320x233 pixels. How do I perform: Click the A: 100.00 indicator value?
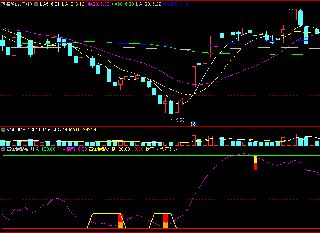click(46, 149)
